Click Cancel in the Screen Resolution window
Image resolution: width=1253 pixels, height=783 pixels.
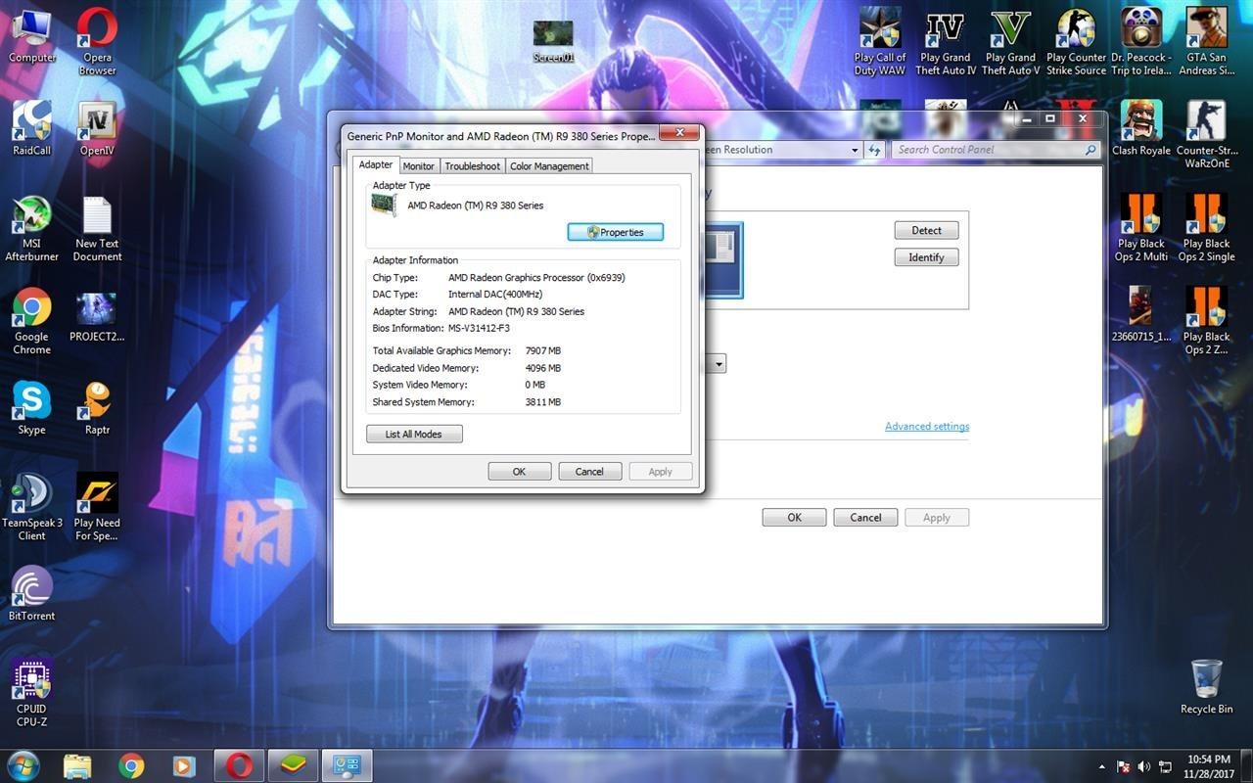click(x=865, y=518)
